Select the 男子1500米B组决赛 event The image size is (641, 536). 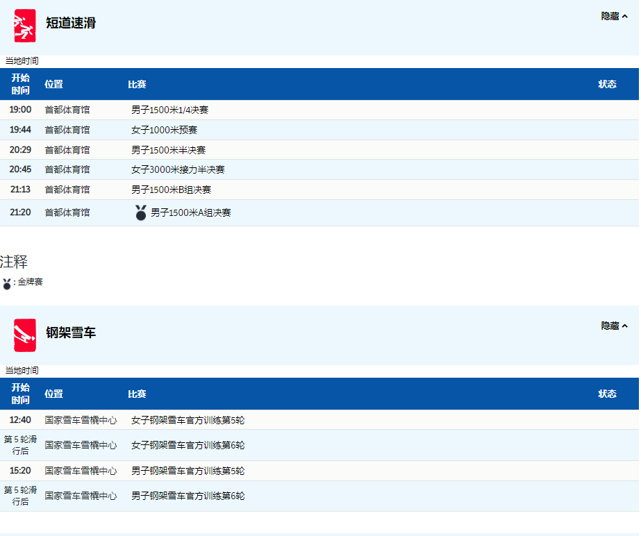pyautogui.click(x=171, y=190)
